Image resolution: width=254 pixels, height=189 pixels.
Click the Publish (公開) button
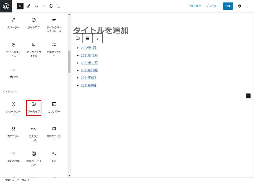228,6
